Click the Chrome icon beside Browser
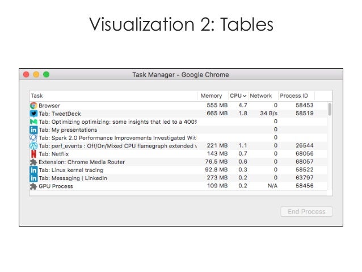This screenshot has width=362, height=272. (33, 106)
